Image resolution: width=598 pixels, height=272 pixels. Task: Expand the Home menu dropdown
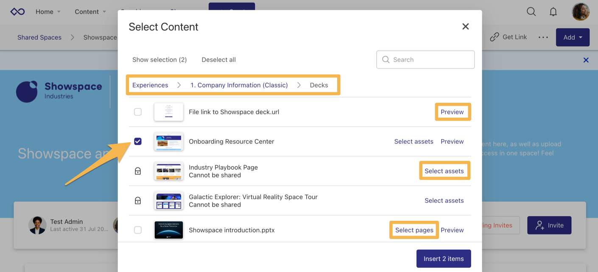coord(48,12)
